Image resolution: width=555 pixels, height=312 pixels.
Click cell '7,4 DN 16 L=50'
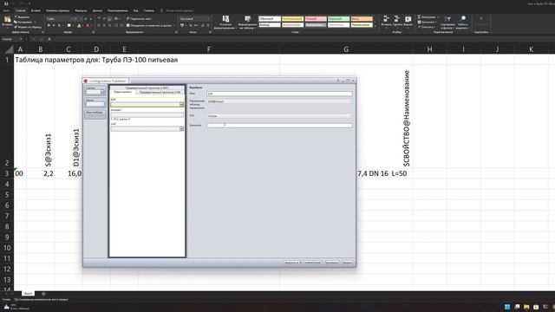click(x=382, y=173)
